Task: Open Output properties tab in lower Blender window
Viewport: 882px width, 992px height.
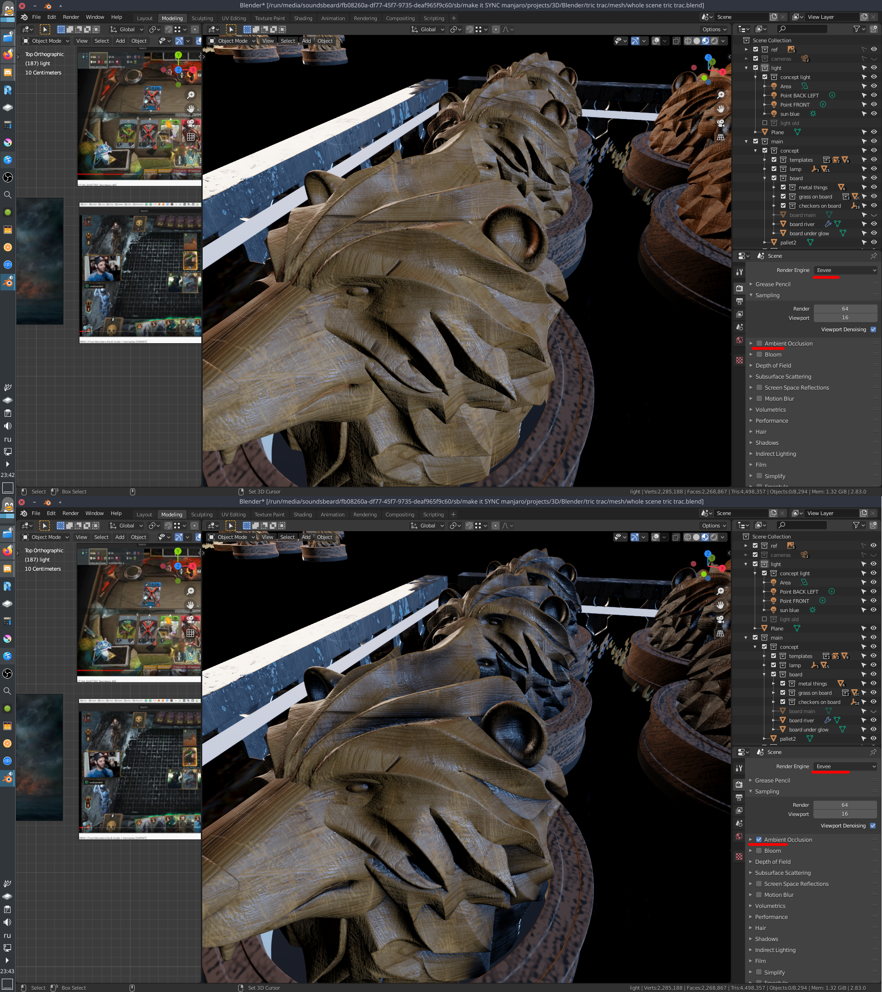Action: click(x=739, y=797)
